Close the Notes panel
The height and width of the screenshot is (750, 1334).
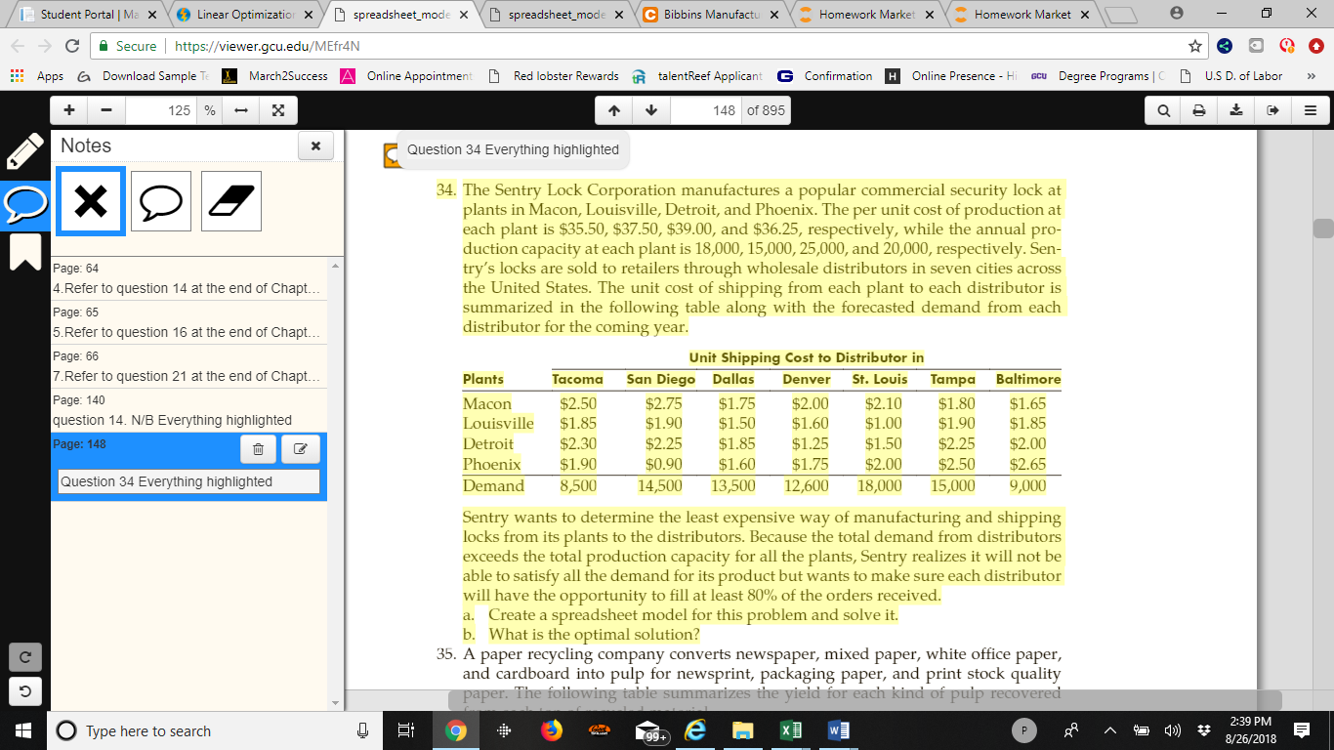(315, 146)
